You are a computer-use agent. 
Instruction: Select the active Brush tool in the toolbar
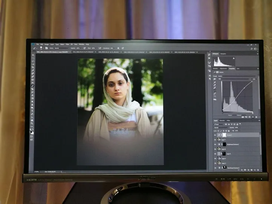(x=32, y=86)
